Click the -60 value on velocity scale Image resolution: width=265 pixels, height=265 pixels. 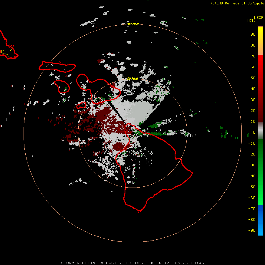tap(252, 198)
